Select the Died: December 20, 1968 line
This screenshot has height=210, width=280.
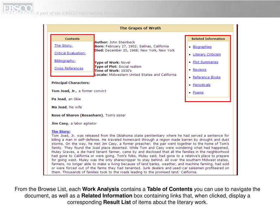(x=135, y=50)
